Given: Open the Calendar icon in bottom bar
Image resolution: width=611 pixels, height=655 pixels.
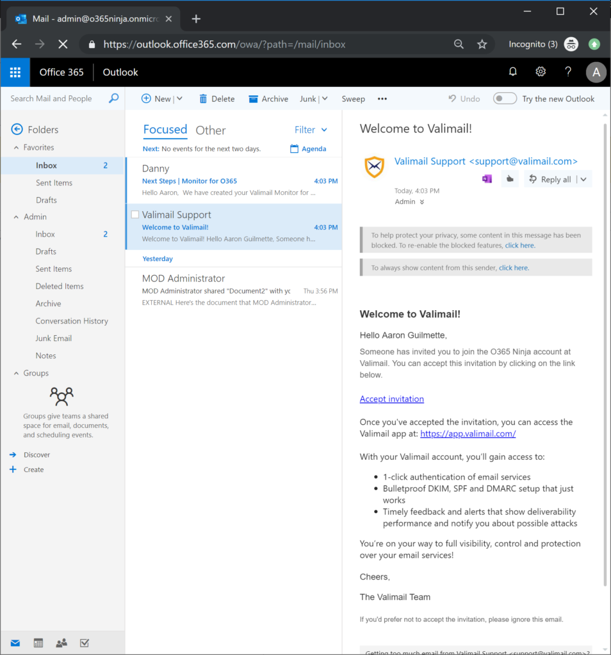Looking at the screenshot, I should 38,643.
